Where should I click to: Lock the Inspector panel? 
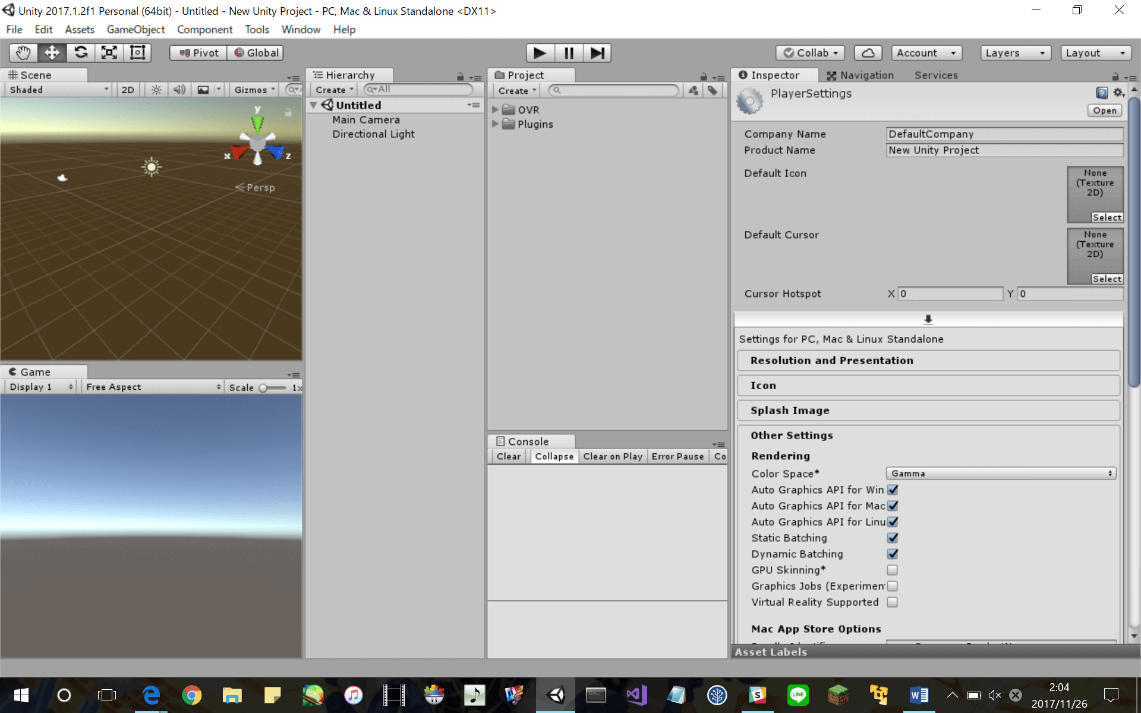tap(1115, 77)
